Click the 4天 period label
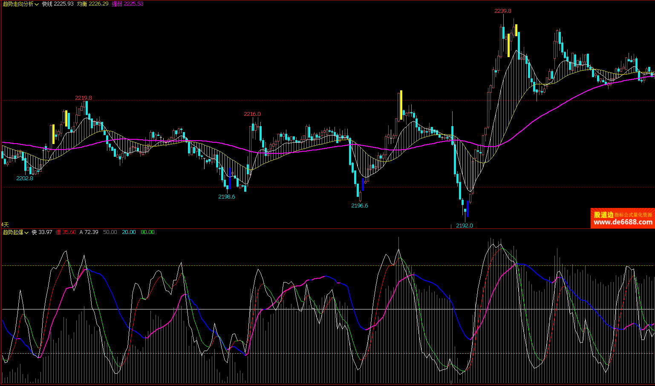 click(x=5, y=225)
